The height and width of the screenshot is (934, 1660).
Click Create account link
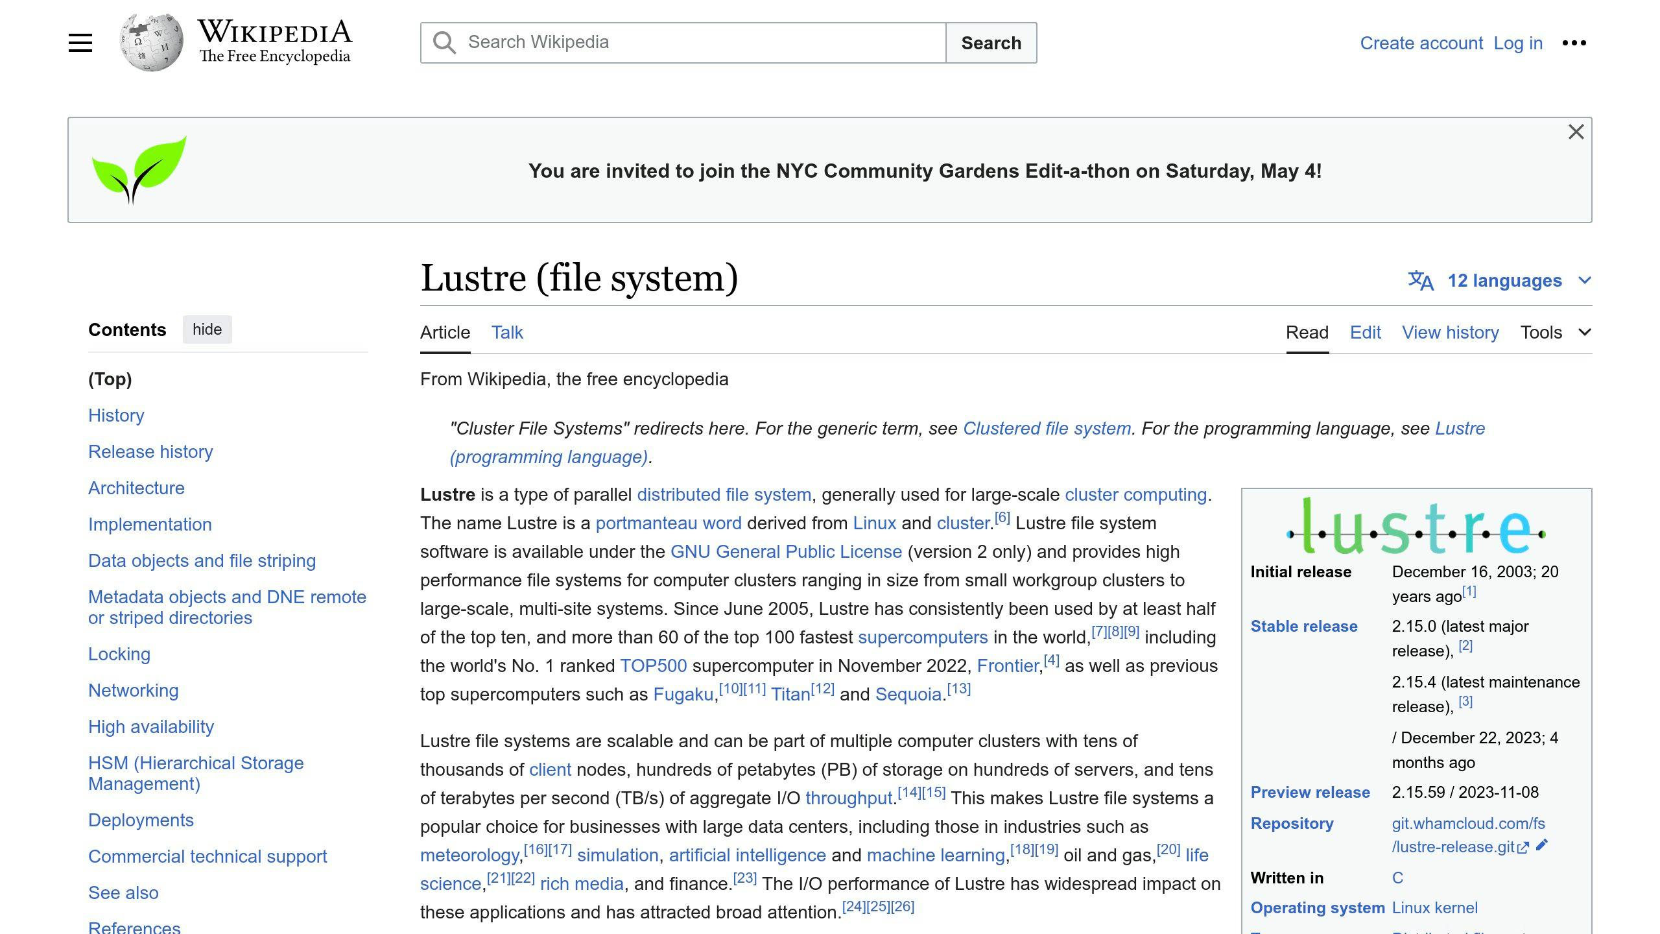[1421, 43]
